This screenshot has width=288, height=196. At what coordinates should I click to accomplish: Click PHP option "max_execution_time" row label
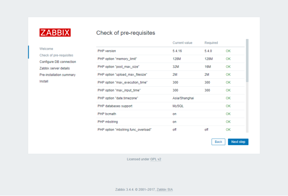tap(122, 82)
